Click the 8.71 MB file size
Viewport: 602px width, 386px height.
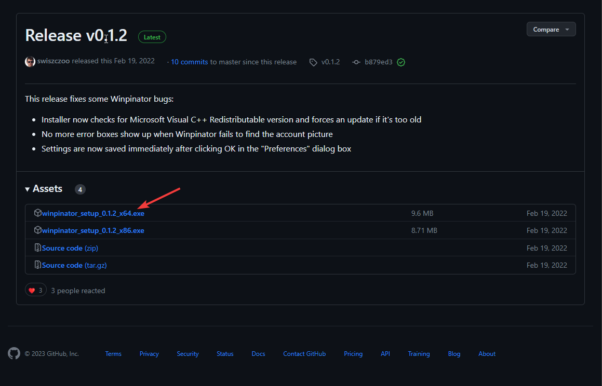coord(424,230)
